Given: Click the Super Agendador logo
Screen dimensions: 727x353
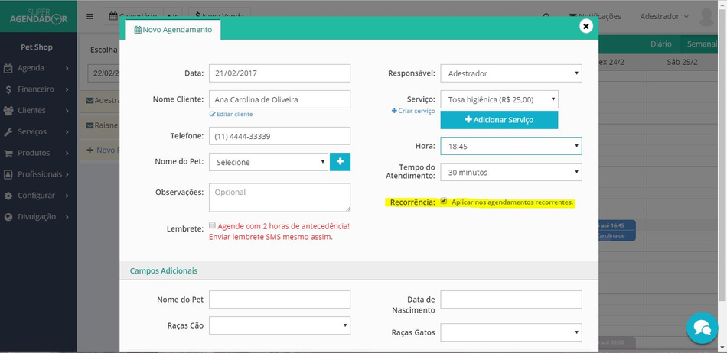Looking at the screenshot, I should click(x=38, y=16).
